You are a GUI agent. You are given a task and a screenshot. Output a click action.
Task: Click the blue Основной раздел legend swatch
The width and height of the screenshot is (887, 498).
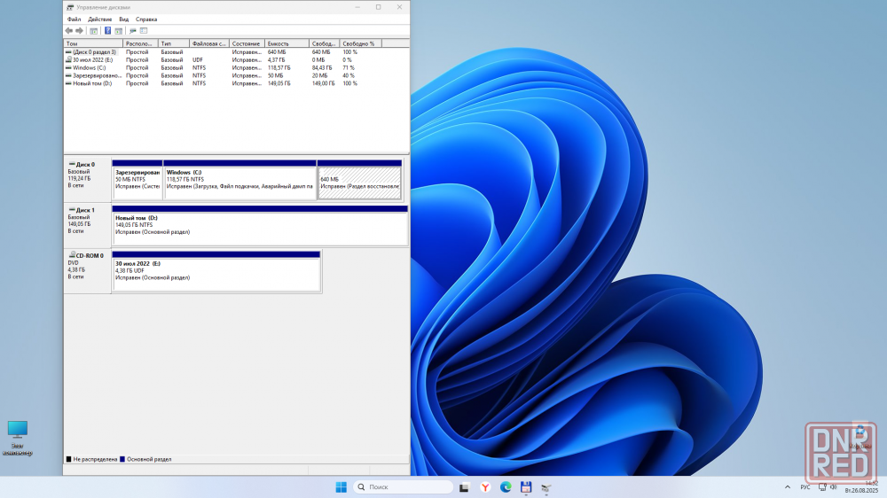point(122,460)
